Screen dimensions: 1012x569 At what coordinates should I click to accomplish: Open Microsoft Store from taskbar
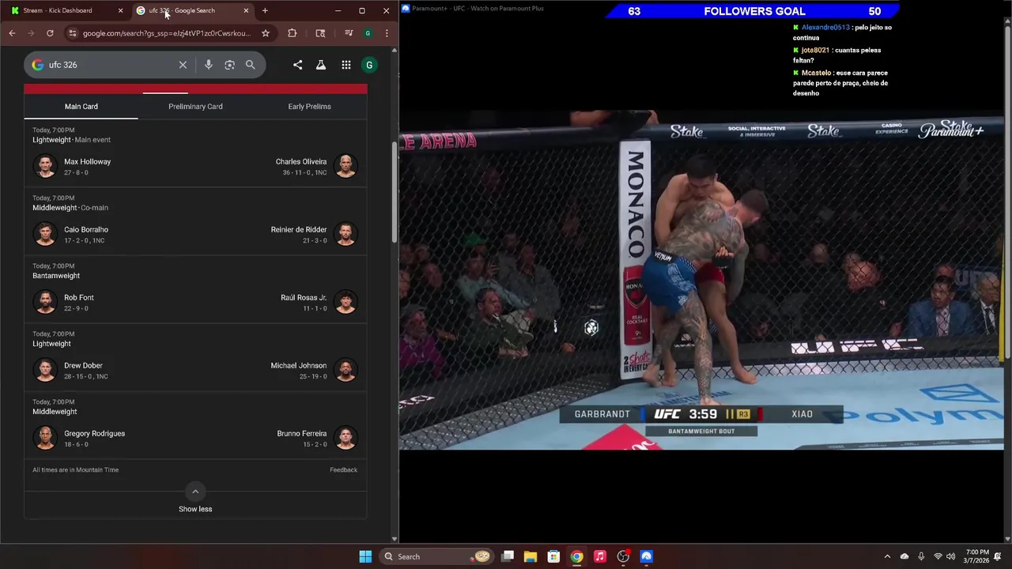click(x=553, y=556)
